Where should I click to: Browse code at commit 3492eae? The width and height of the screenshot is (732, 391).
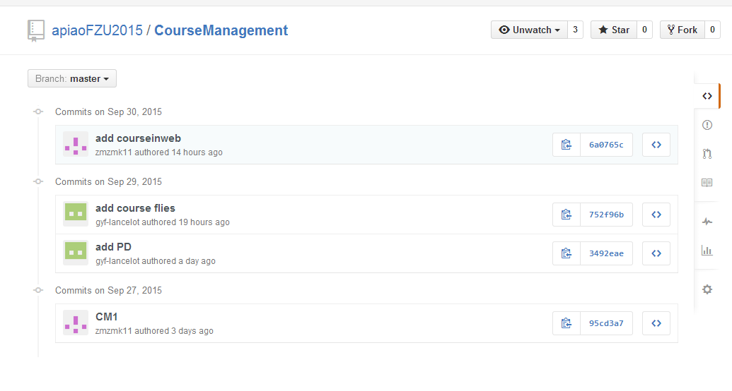(656, 253)
